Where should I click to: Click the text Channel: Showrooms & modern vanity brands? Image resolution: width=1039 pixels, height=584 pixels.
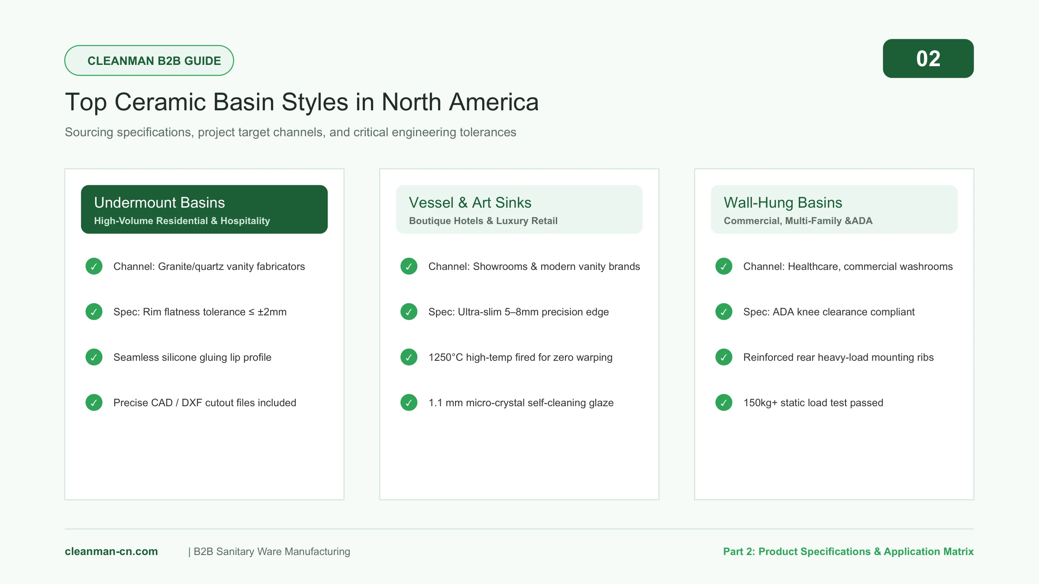[x=534, y=266]
